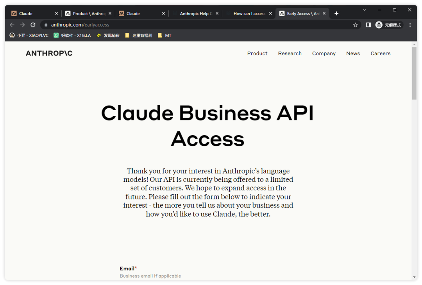Open the side panel icon
Image resolution: width=422 pixels, height=285 pixels.
368,25
